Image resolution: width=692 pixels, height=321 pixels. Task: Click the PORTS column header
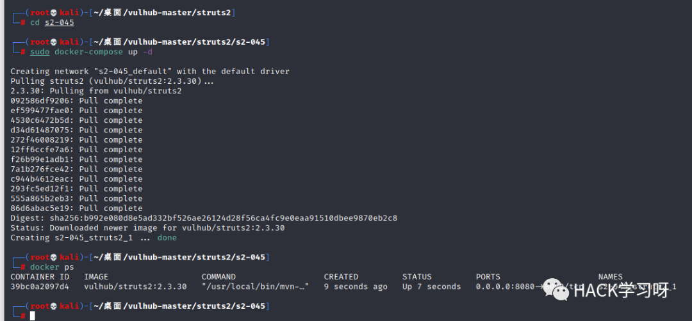488,277
